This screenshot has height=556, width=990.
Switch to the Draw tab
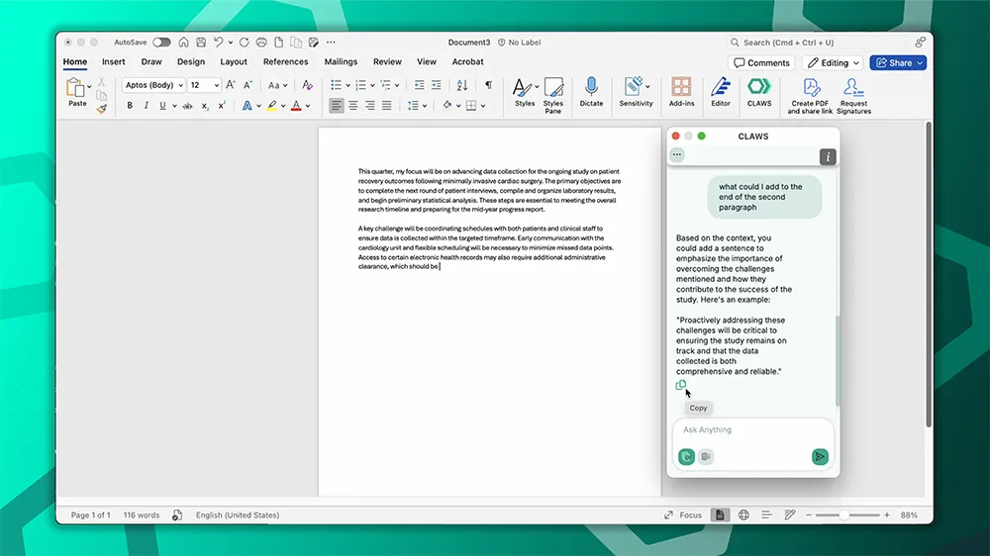151,62
